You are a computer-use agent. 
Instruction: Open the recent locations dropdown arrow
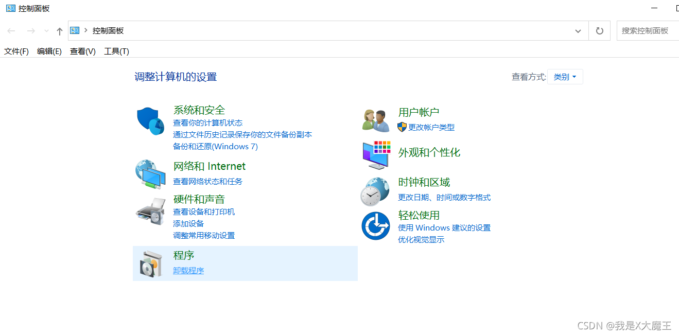pos(46,31)
